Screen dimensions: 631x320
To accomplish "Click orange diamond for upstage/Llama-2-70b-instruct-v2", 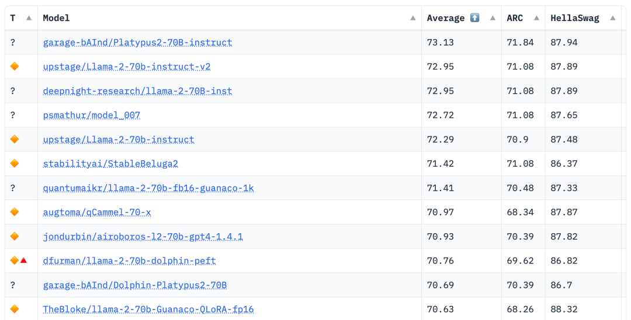I will pos(15,66).
